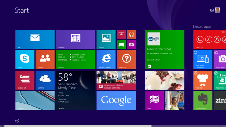Open the Maps tile
The height and width of the screenshot is (127, 226).
coord(154,100)
